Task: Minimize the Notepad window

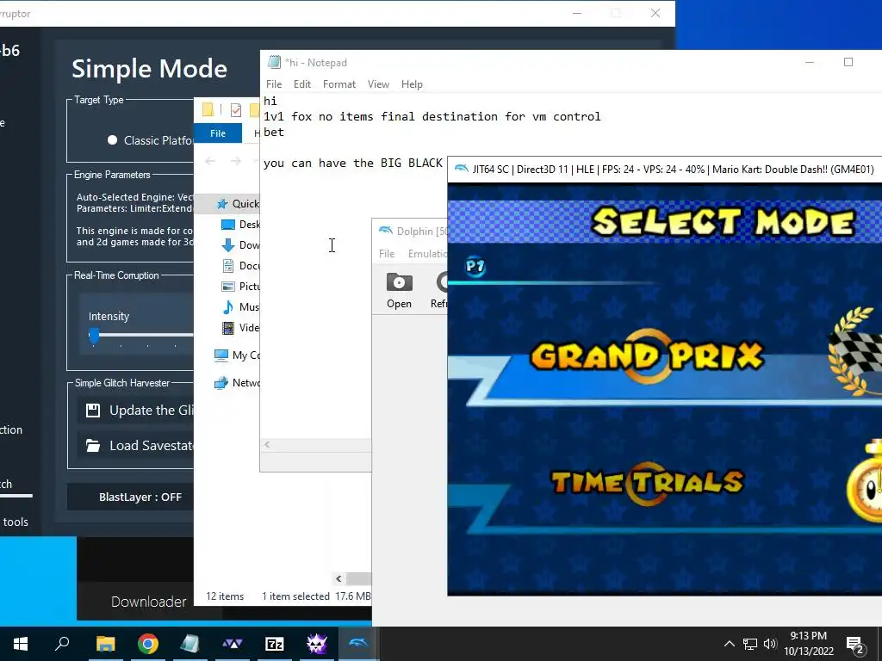Action: pyautogui.click(x=810, y=62)
